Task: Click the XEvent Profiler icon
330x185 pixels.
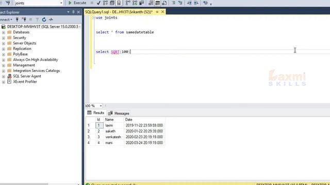Action: [x=9, y=82]
